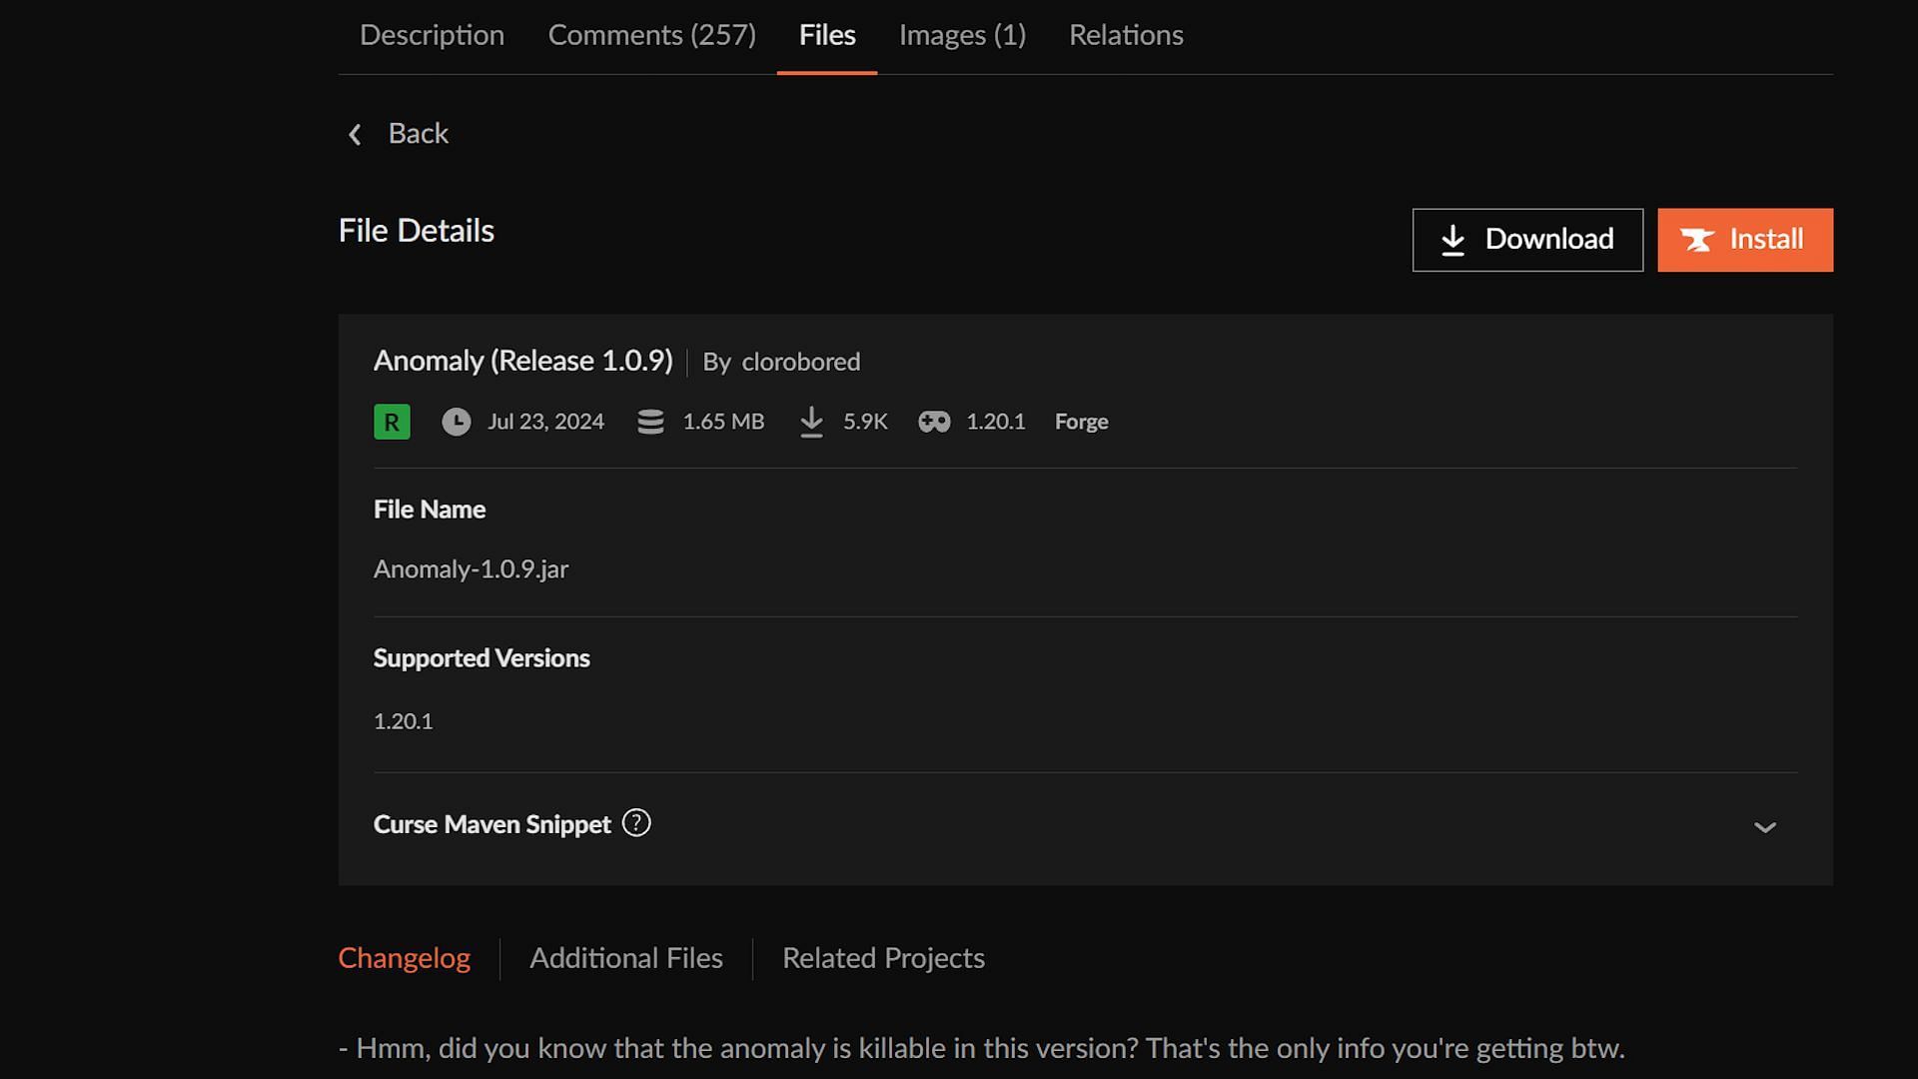Select the Changelog section tab
This screenshot has height=1079, width=1918.
pyautogui.click(x=405, y=958)
